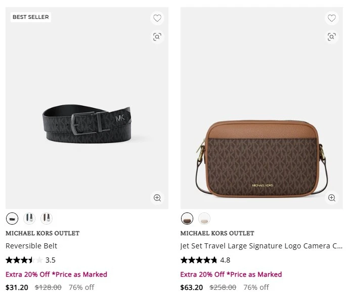The height and width of the screenshot is (301, 351).
Task: Choose the second belt color swatch
Action: (29, 219)
